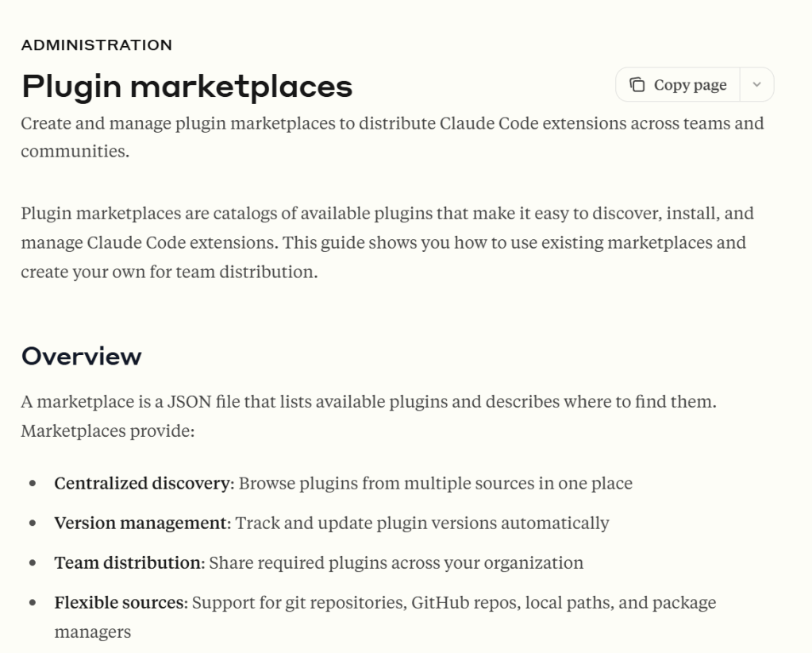This screenshot has width=812, height=653.
Task: Click the bullet dot before Flexible sources
Action: coord(33,602)
